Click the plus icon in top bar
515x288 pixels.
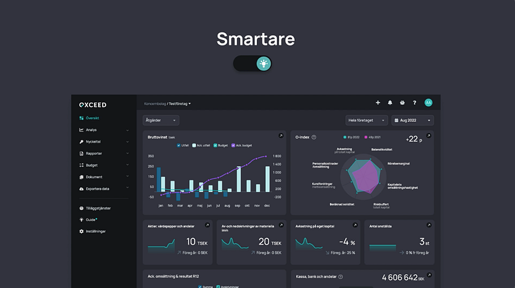(x=378, y=103)
